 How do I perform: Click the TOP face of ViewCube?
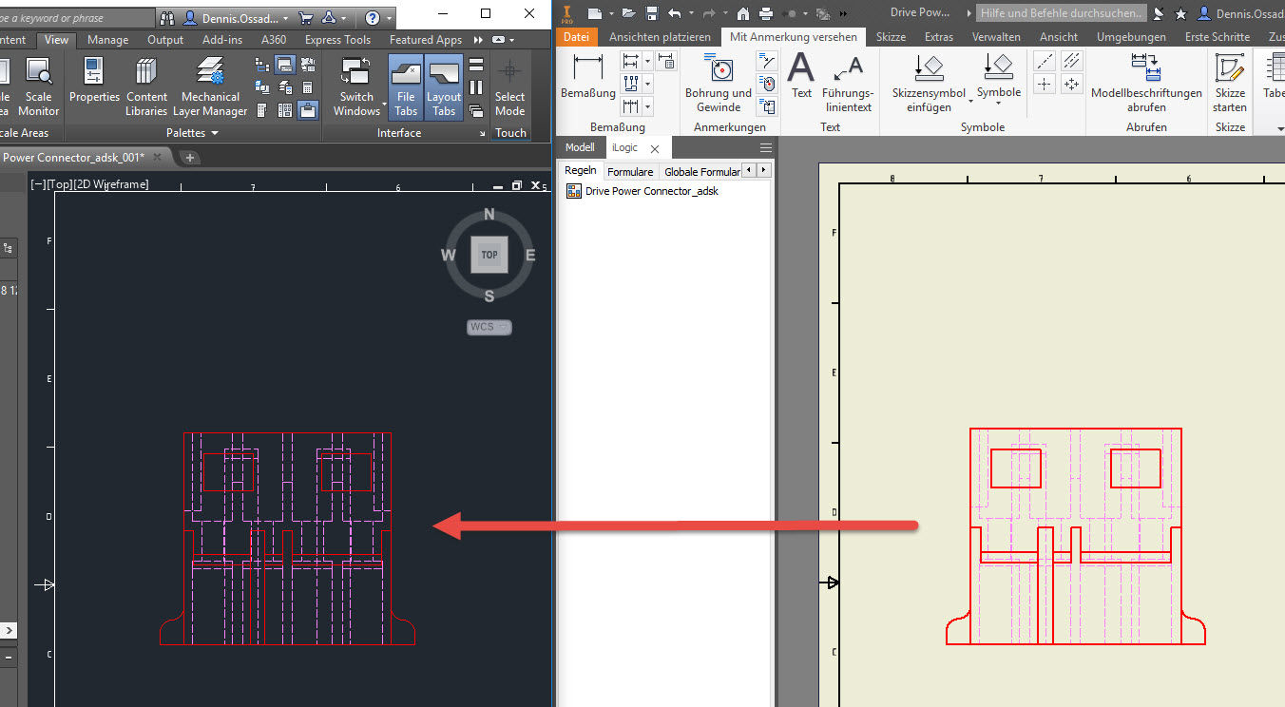click(x=489, y=255)
